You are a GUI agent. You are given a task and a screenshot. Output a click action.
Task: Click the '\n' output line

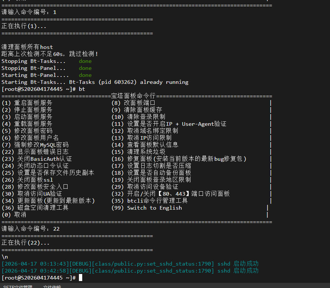(x=5, y=257)
